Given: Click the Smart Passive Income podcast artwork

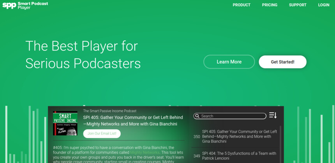Looking at the screenshot, I should (65, 123).
